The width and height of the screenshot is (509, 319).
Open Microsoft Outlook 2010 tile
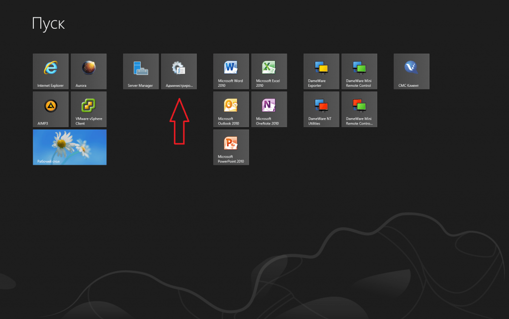point(231,109)
